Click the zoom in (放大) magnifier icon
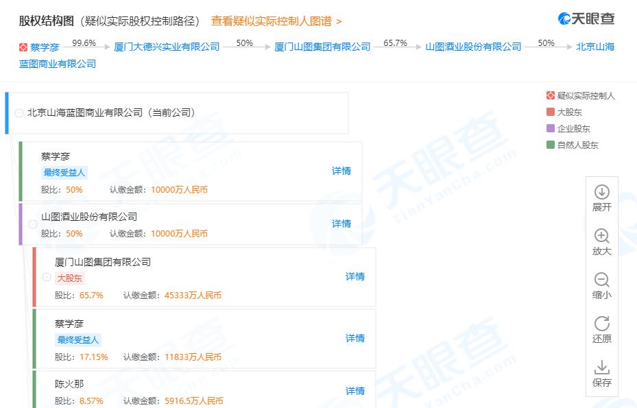The image size is (637, 408). tap(601, 236)
